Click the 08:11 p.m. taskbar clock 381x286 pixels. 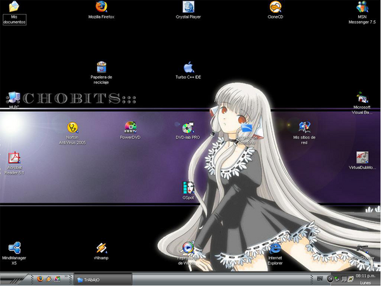point(366,276)
